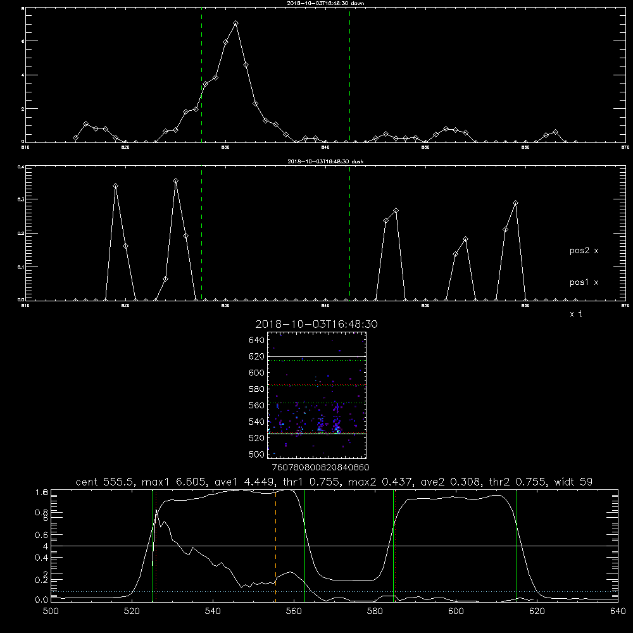Click bottom plot x-axis label '560'
Image resolution: width=633 pixels, height=633 pixels.
pos(294,611)
